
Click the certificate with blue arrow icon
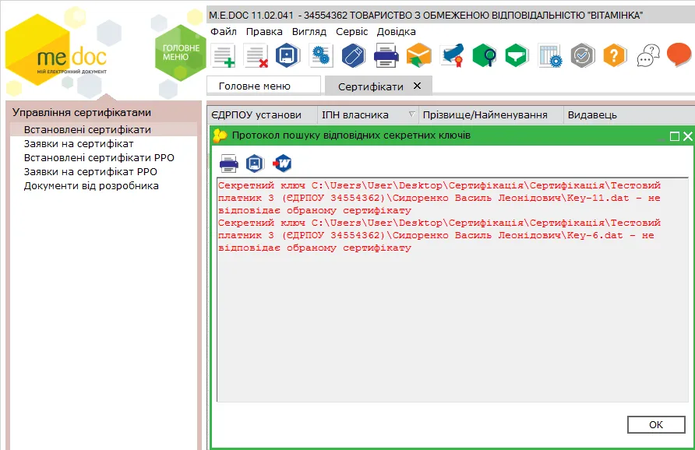click(x=452, y=56)
